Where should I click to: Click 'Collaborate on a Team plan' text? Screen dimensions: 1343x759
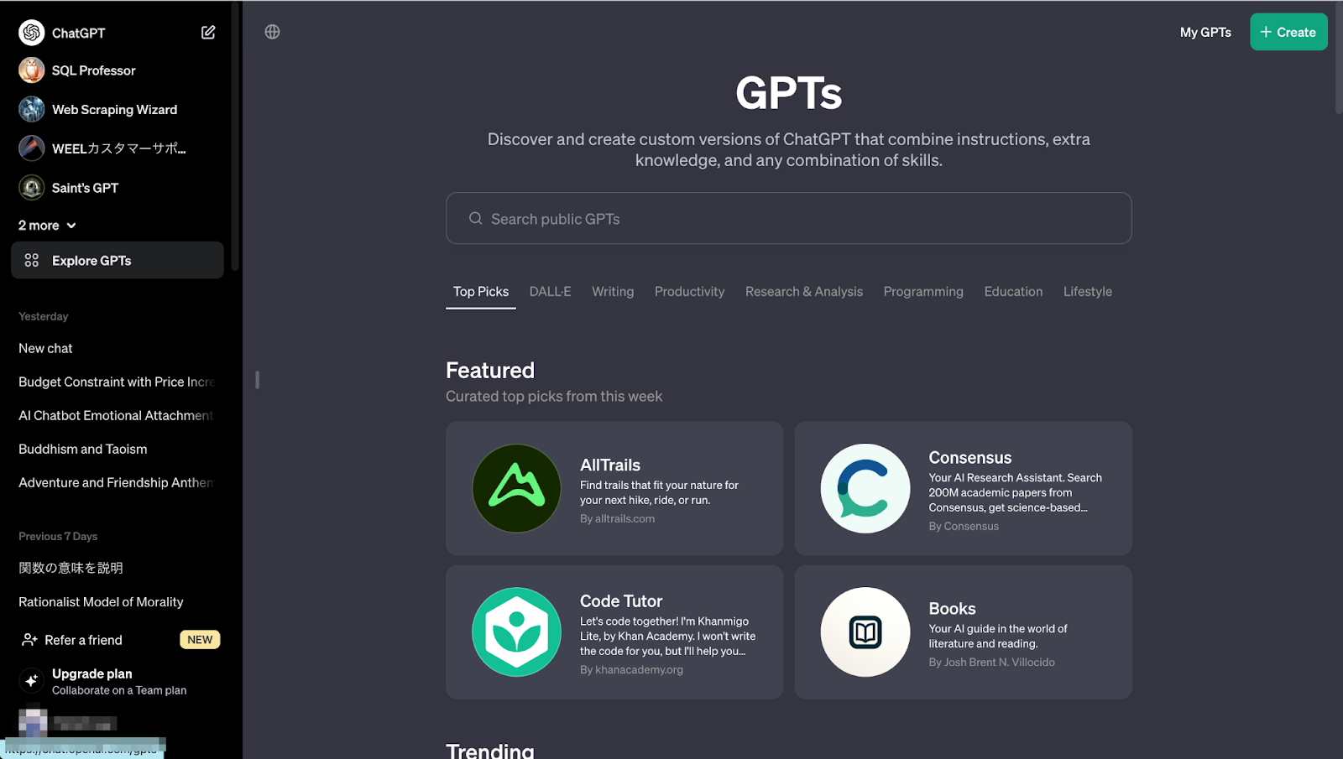pyautogui.click(x=119, y=690)
